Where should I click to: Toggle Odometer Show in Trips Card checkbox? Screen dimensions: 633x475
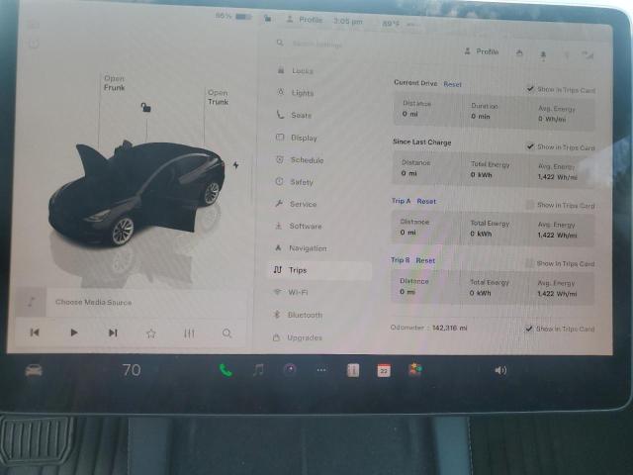(x=531, y=329)
